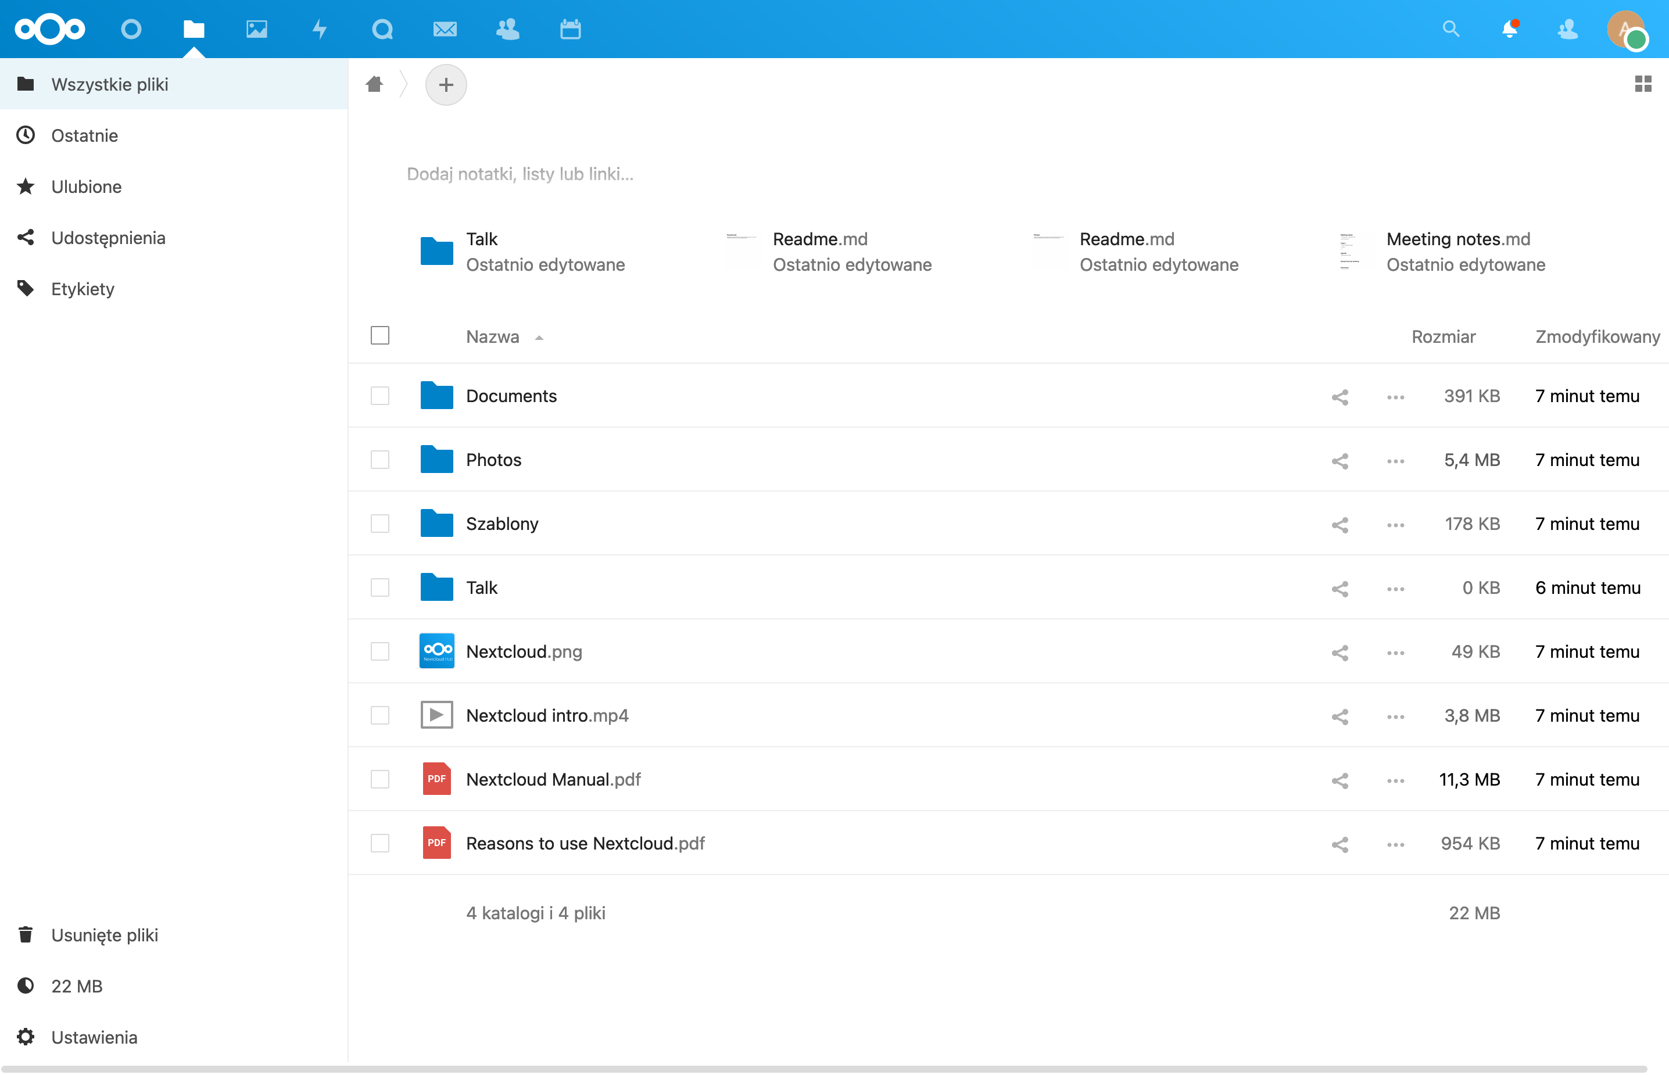The image size is (1669, 1075).
Task: Share Nextcloud intro.mp4 file
Action: point(1340,716)
